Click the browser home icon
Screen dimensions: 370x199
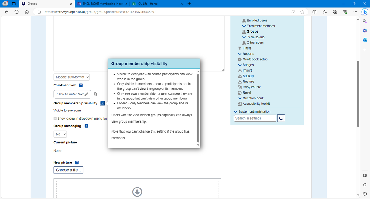[27, 12]
